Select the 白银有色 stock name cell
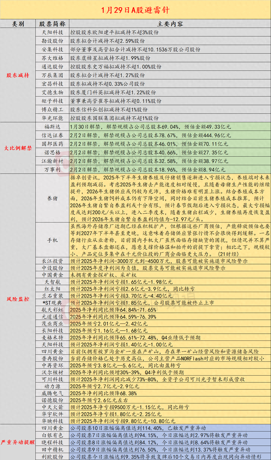This screenshot has height=460, width=271. click(53, 435)
